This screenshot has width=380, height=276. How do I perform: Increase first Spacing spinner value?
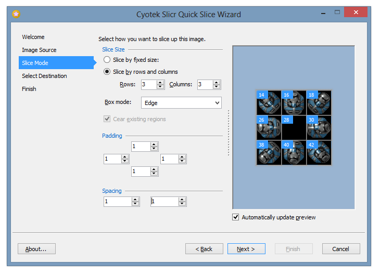pos(135,199)
